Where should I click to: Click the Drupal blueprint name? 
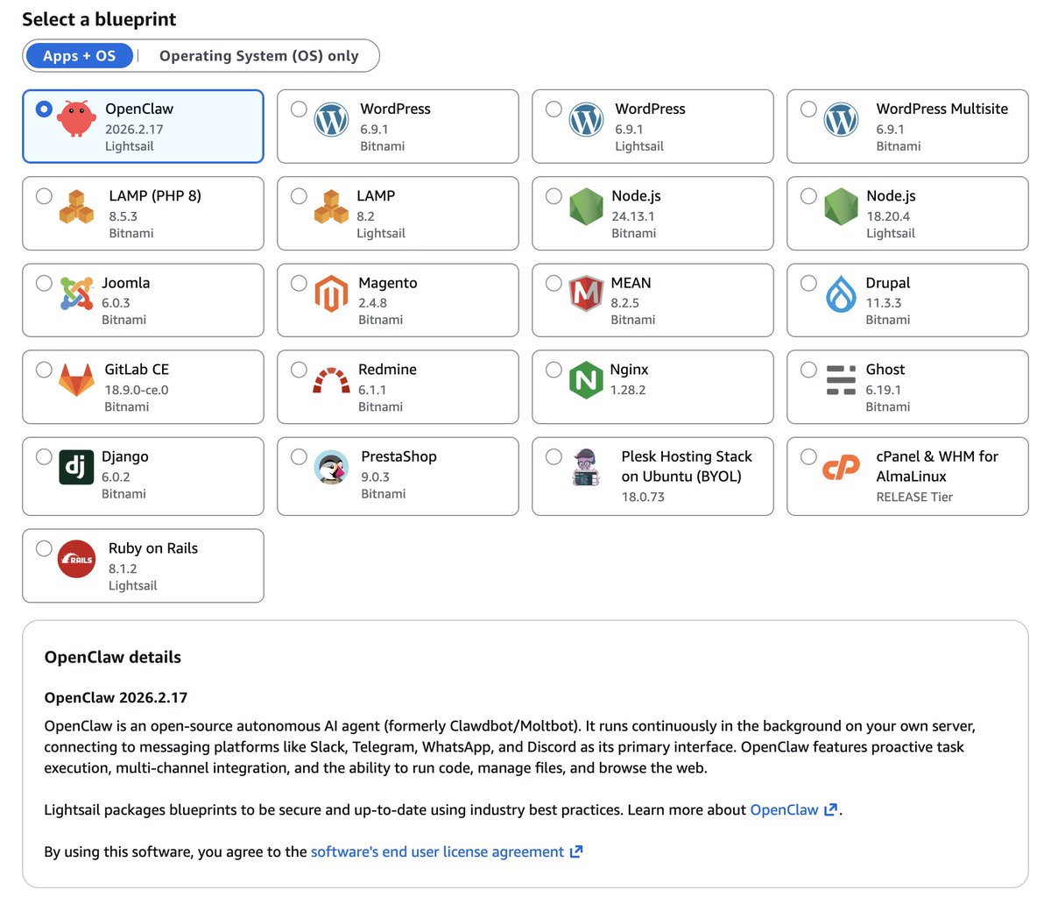point(888,282)
